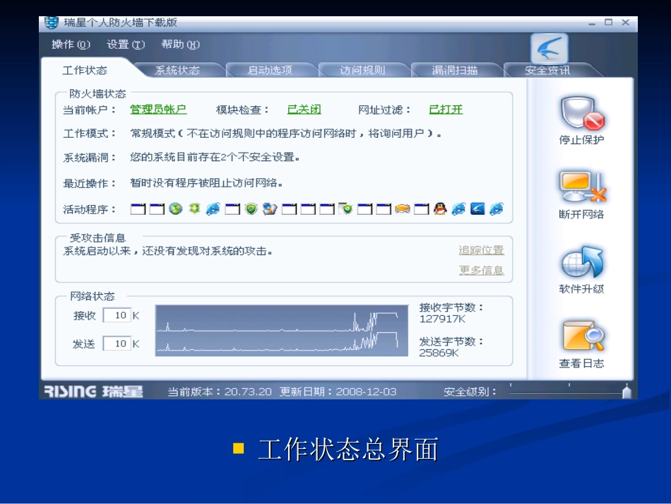Click the 您的系统目前存在2个不安全设置 text
Image resolution: width=671 pixels, height=504 pixels.
(215, 157)
